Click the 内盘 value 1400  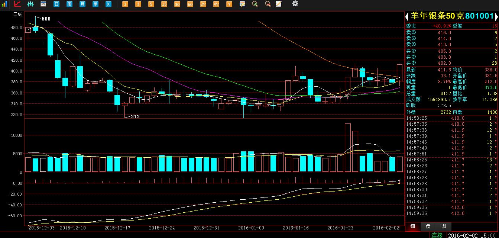point(492,112)
